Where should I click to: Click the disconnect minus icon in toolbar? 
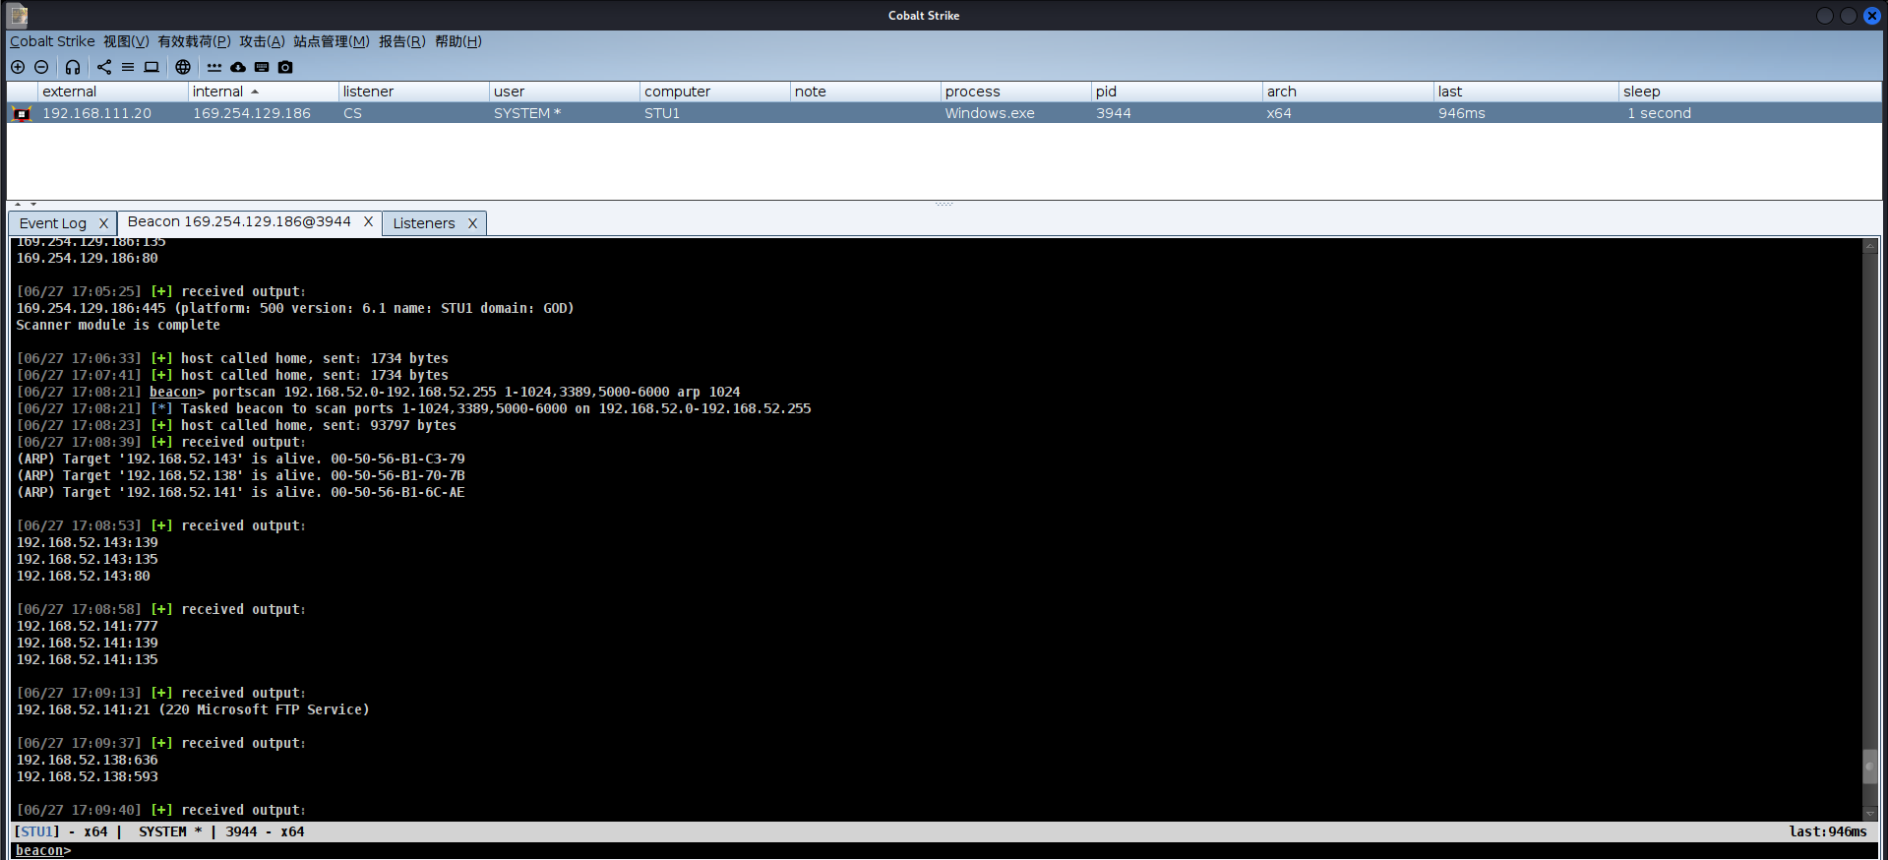[41, 67]
